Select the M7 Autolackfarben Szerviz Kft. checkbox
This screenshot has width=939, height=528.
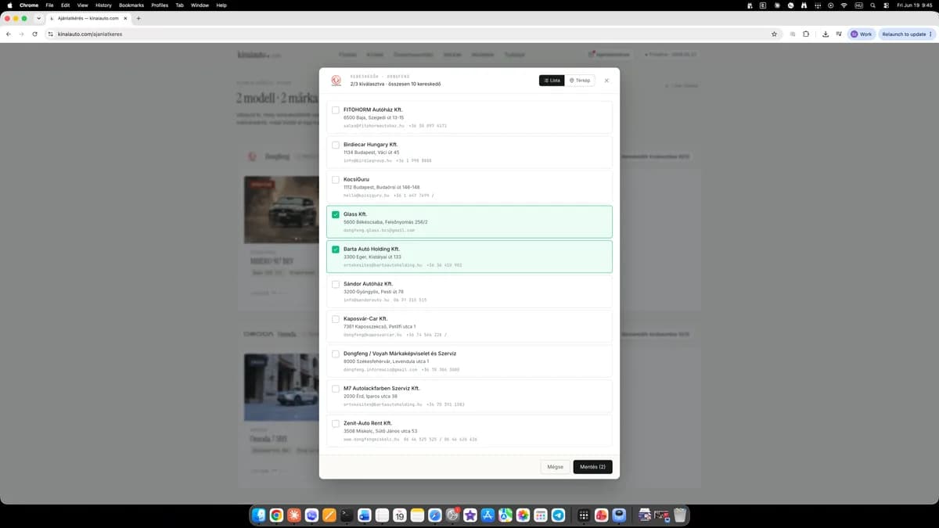(336, 389)
